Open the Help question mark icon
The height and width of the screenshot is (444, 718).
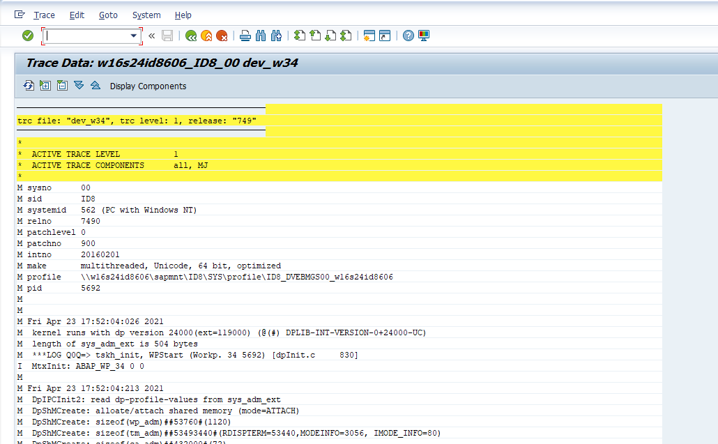[x=408, y=35]
